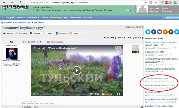Open the Odnoklassniki round icon
This screenshot has width=179, height=108.
(165, 32)
